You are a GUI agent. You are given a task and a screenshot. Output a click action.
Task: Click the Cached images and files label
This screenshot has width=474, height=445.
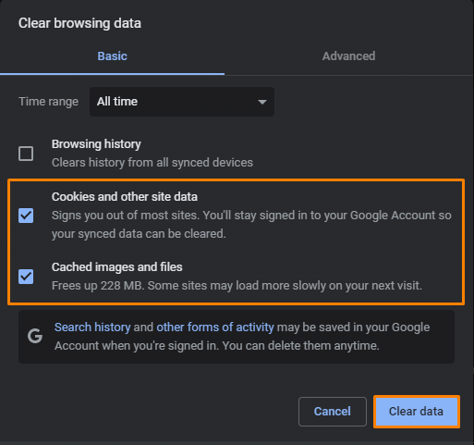tap(117, 267)
